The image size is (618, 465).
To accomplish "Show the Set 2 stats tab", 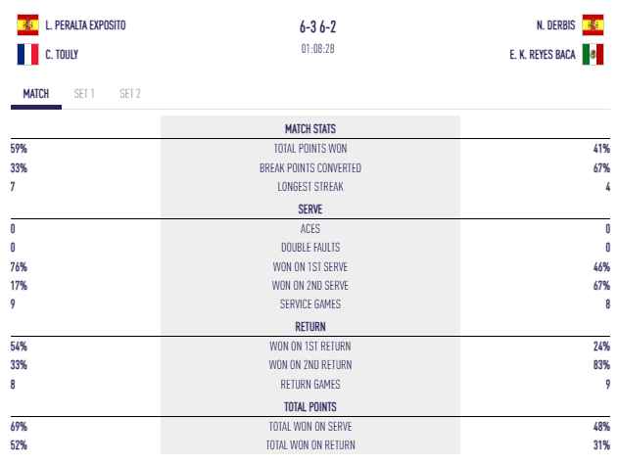I will point(130,94).
